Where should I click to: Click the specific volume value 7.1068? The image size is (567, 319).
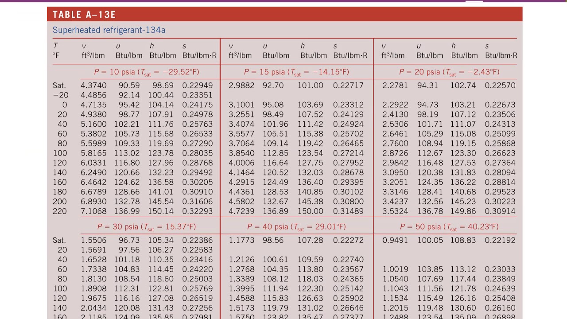[x=93, y=211]
